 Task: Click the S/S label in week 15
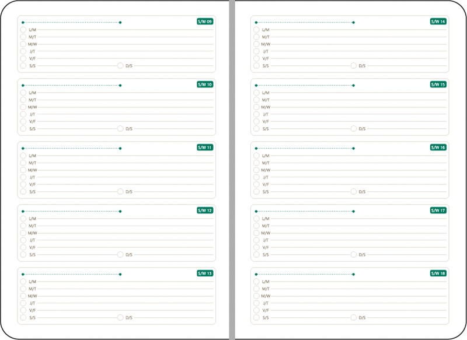pos(266,128)
